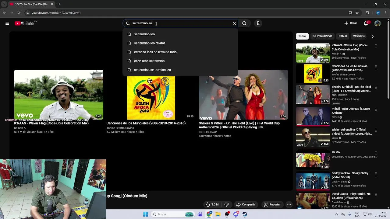The height and width of the screenshot is (219, 390).
Task: Like the video with thumbs up
Action: pyautogui.click(x=212, y=205)
